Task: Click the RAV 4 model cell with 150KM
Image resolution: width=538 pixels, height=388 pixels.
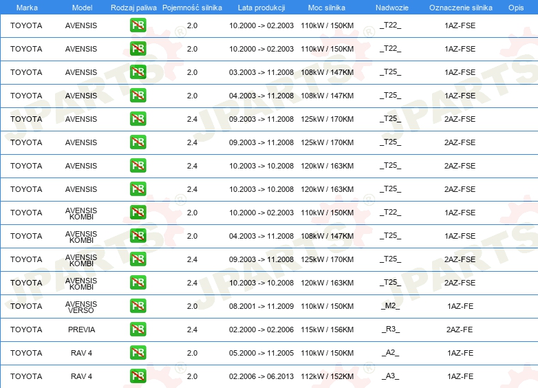Action: pyautogui.click(x=81, y=353)
